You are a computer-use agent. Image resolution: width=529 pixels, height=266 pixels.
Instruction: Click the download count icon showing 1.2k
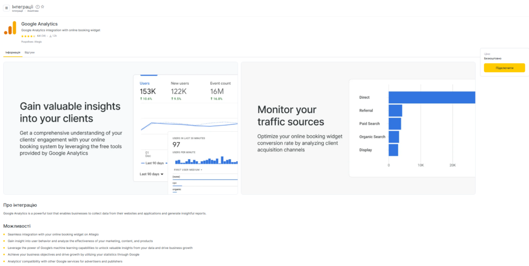pyautogui.click(x=50, y=36)
